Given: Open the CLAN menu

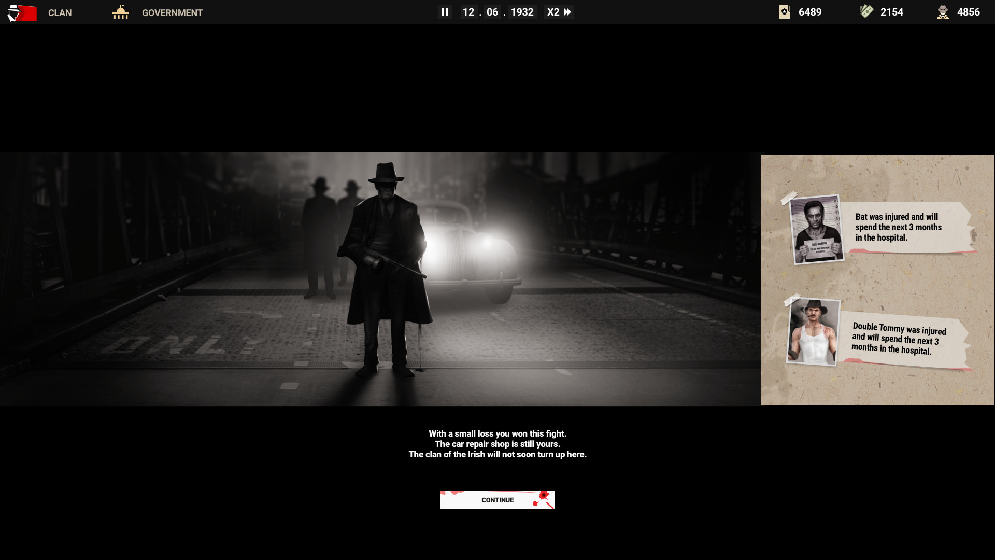Looking at the screenshot, I should pos(60,13).
